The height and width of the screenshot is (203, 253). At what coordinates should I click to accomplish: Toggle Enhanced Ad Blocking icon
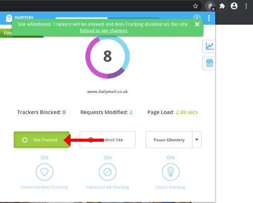click(x=107, y=172)
